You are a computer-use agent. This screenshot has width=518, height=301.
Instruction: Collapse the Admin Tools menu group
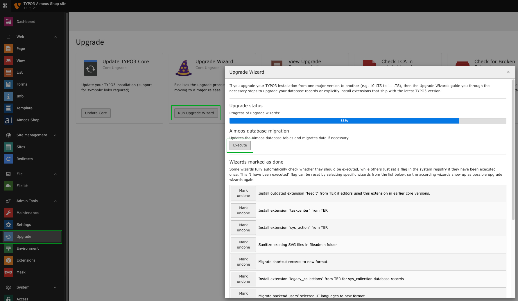pos(55,201)
